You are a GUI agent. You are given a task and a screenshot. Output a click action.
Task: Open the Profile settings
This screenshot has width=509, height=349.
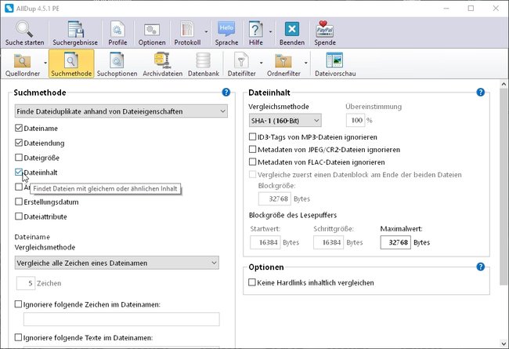coord(117,33)
